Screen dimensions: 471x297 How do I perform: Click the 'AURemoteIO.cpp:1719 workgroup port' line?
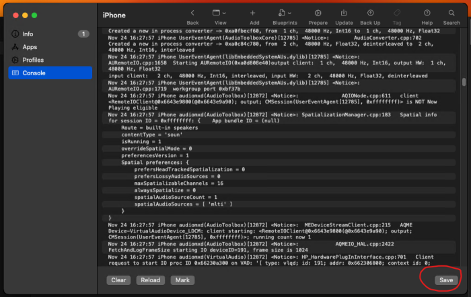click(x=174, y=89)
